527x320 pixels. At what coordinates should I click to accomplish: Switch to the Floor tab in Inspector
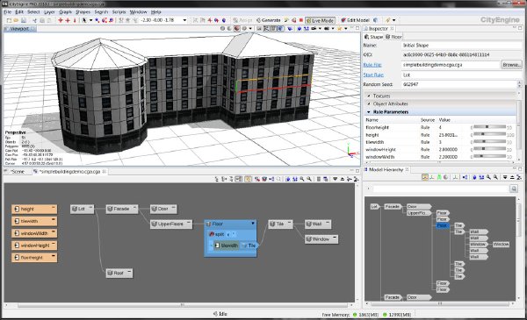[393, 37]
